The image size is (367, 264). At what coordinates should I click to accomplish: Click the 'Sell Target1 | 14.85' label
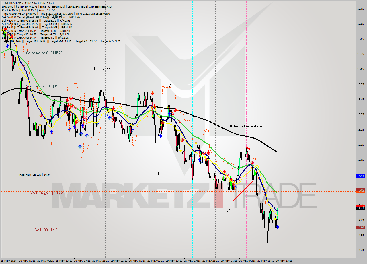(x=46, y=192)
